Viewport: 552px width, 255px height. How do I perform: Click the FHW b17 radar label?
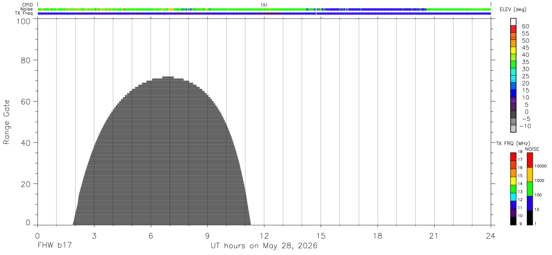54,246
